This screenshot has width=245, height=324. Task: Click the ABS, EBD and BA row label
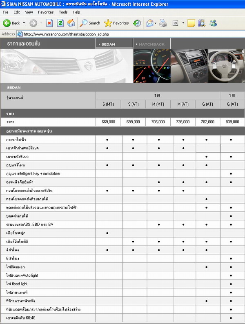pos(29,224)
